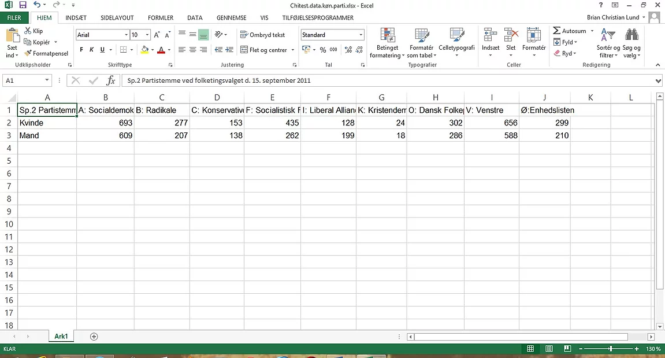Select the Ark1 sheet tab

(x=61, y=337)
